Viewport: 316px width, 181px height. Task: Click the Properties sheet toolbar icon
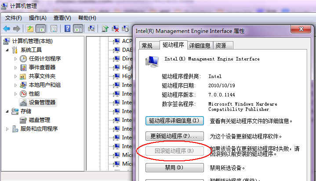pos(54,29)
